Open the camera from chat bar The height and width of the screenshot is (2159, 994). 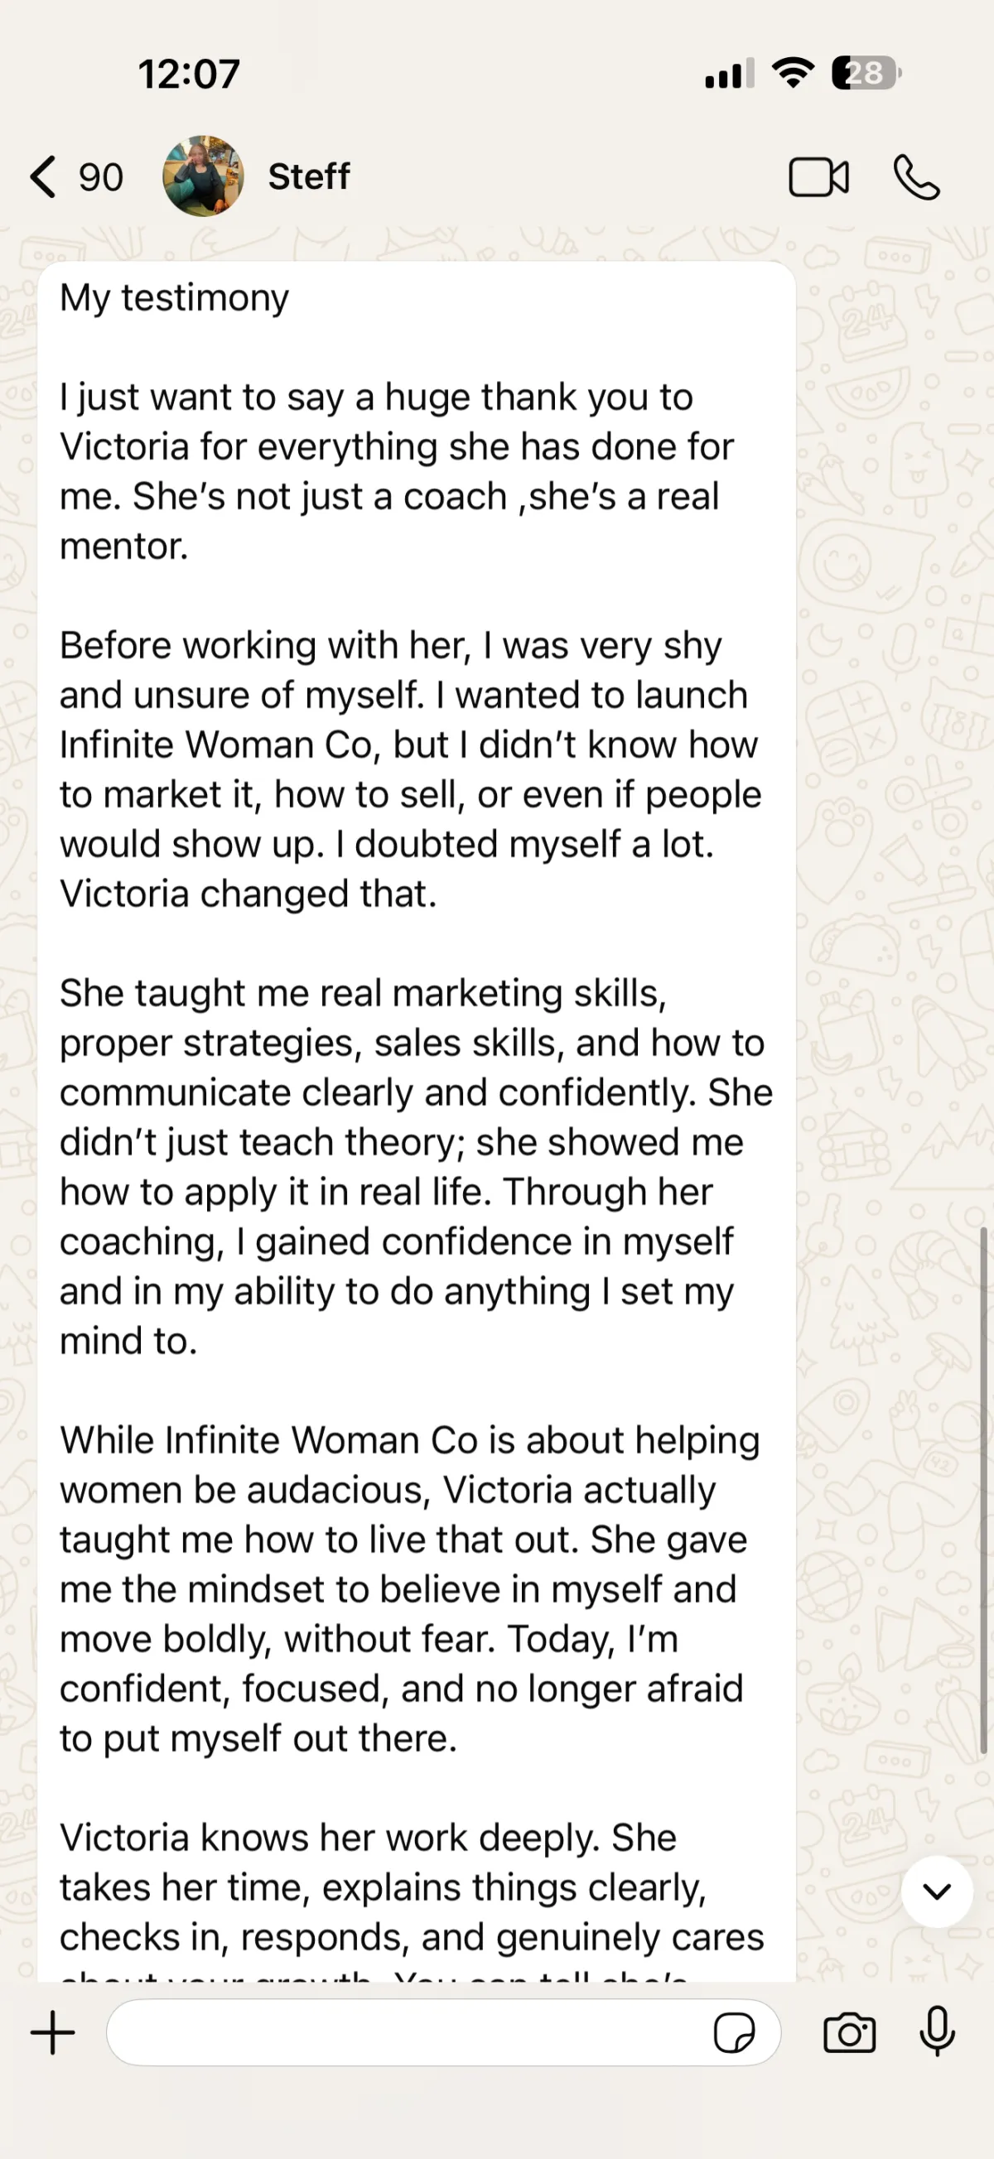click(x=849, y=2032)
